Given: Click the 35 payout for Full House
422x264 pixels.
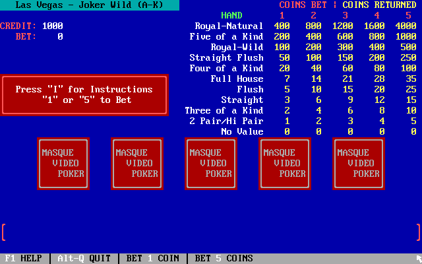Looking at the screenshot, I should pos(411,79).
